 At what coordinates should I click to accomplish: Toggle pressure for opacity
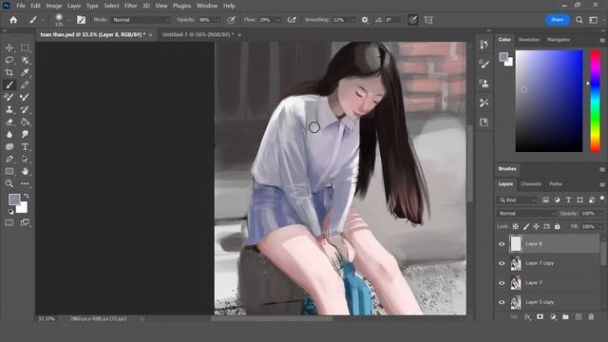coord(231,20)
